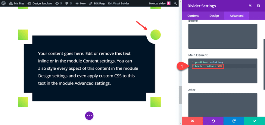Viewport: 265px width, 125px height.
Task: Click the expand modal fullscreen icon
Action: click(x=250, y=6)
